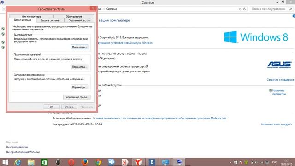Close the Свойства системы dialog
The width and height of the screenshot is (295, 166).
tap(93, 8)
